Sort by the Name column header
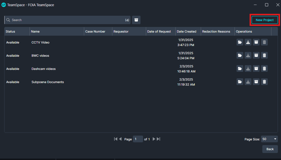 tap(57, 31)
